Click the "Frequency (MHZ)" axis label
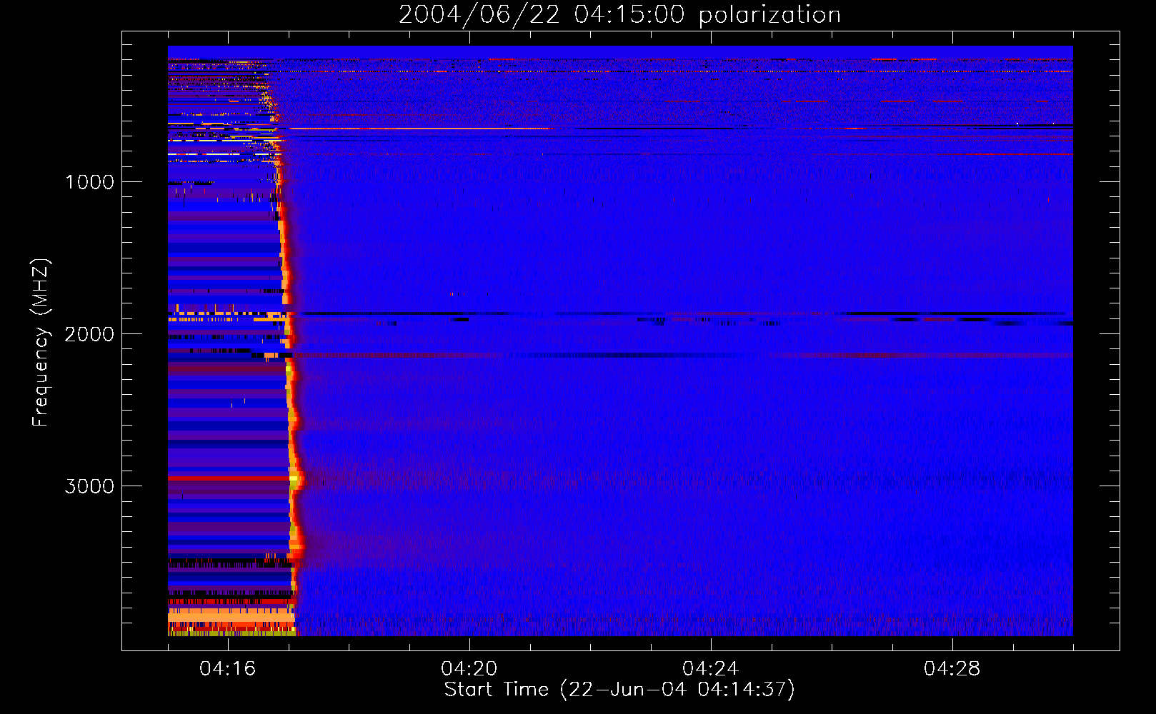Screen dimensions: 1156x714 pyautogui.click(x=41, y=343)
